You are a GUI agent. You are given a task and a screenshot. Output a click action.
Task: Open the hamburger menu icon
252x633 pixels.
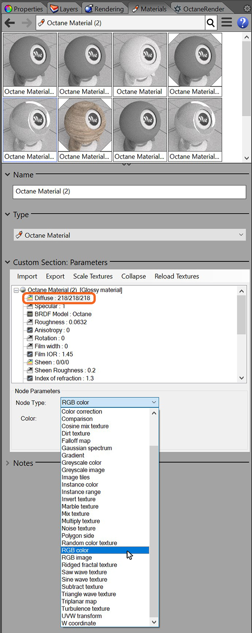click(226, 23)
